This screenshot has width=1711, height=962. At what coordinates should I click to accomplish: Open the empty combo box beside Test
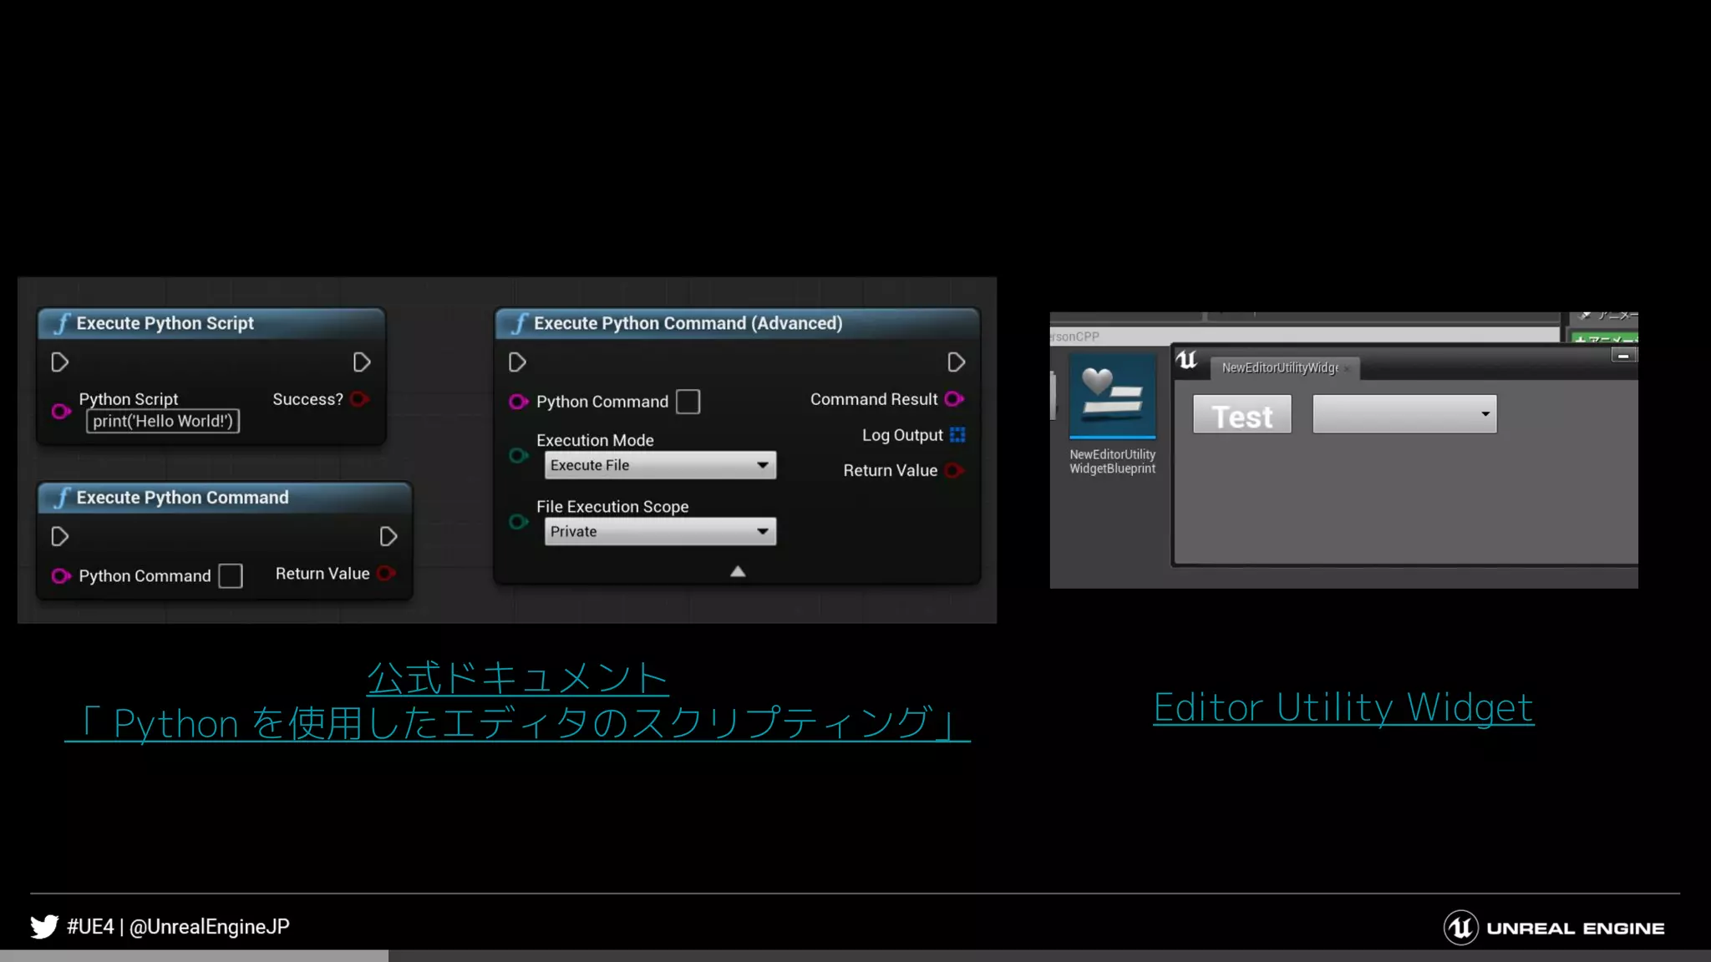point(1404,414)
